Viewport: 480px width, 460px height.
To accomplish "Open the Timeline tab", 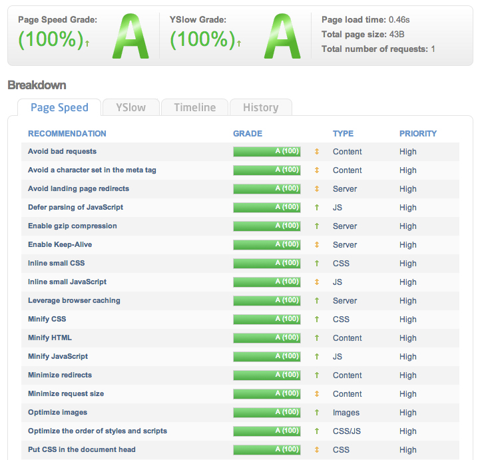I will 195,107.
